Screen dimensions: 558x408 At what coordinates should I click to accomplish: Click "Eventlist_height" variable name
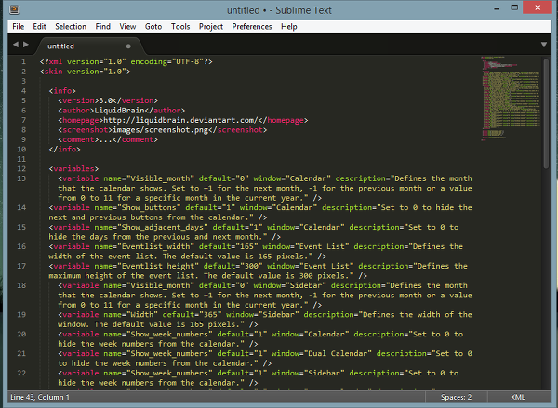point(158,266)
